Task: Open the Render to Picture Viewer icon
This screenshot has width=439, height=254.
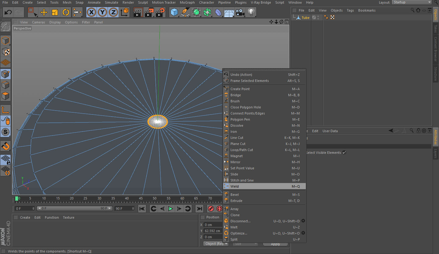Action: coord(149,12)
